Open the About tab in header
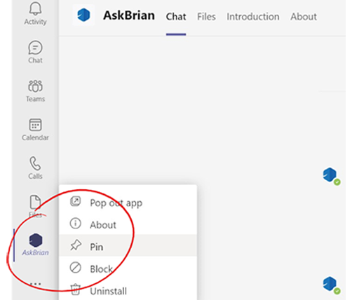352x300 pixels. click(x=304, y=17)
